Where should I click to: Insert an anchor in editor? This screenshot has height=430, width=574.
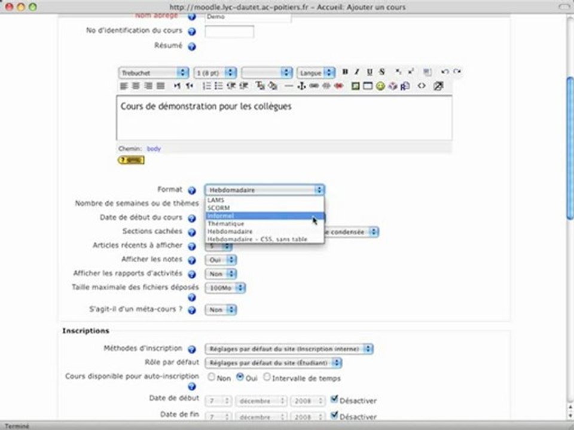301,86
